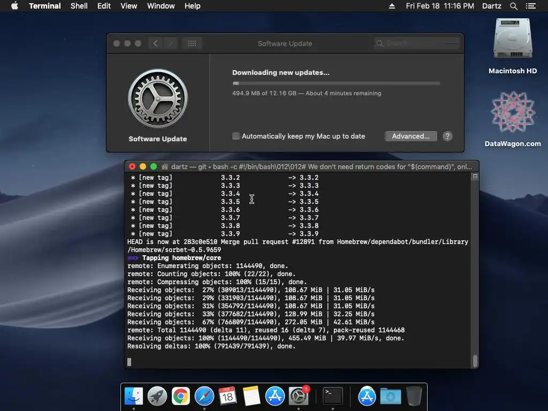Click the Software Update search field
This screenshot has height=411, width=548.
pos(416,43)
